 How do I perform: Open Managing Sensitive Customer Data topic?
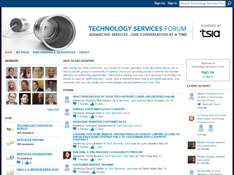[x=99, y=121]
